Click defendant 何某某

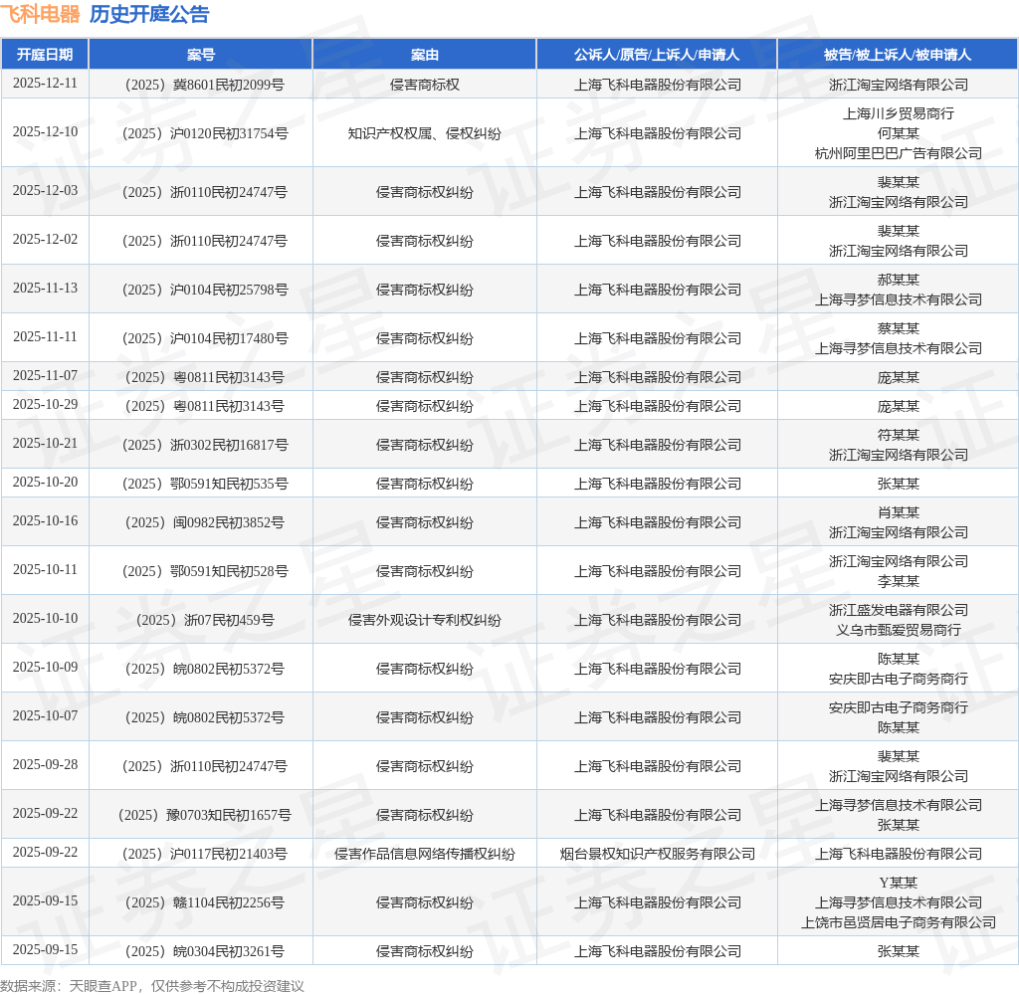899,133
